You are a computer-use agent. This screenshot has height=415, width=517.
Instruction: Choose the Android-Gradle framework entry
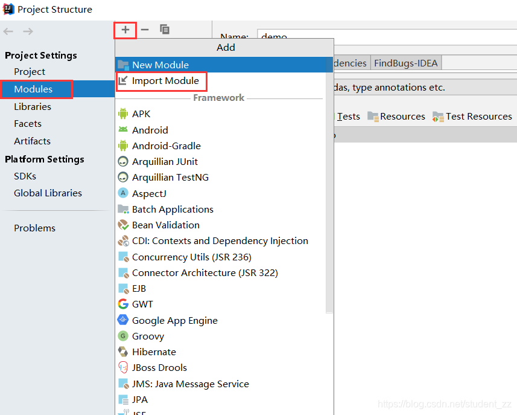coord(220,146)
